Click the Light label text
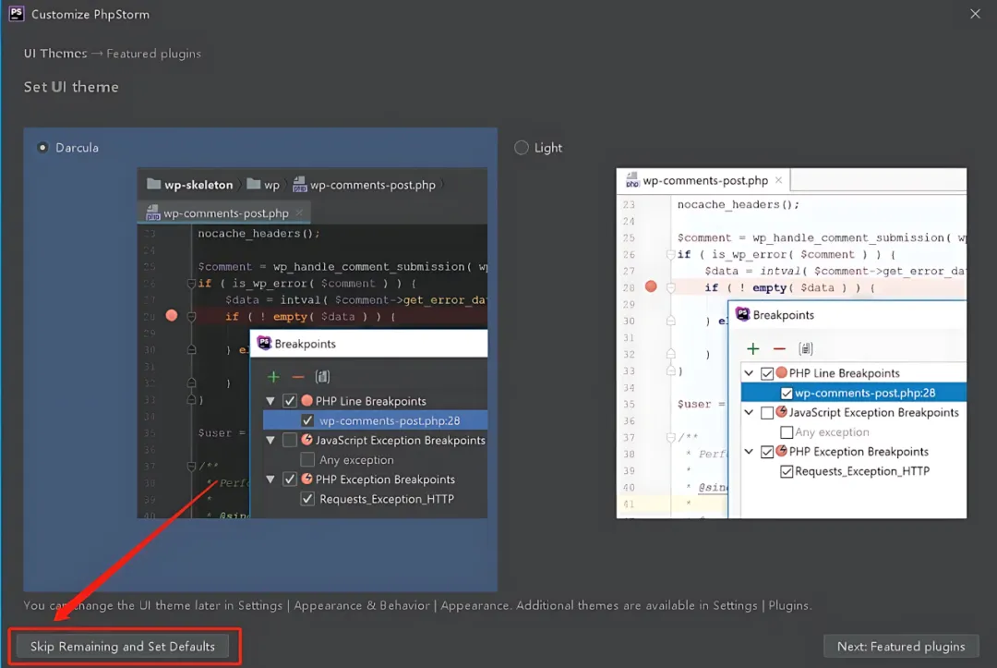 (x=548, y=148)
